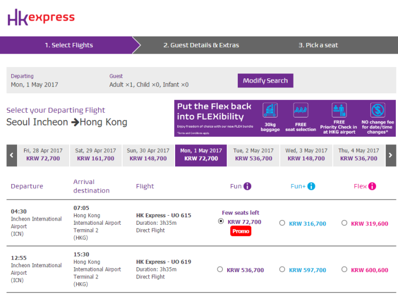
Task: Click the HK Express logo
Action: [x=41, y=17]
